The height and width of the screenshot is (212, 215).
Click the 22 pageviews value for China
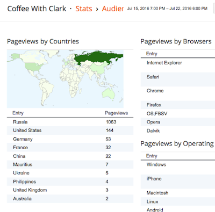click(108, 156)
